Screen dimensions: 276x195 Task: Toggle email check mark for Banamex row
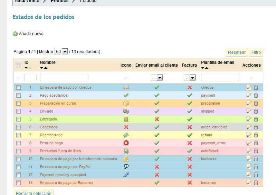click(157, 183)
